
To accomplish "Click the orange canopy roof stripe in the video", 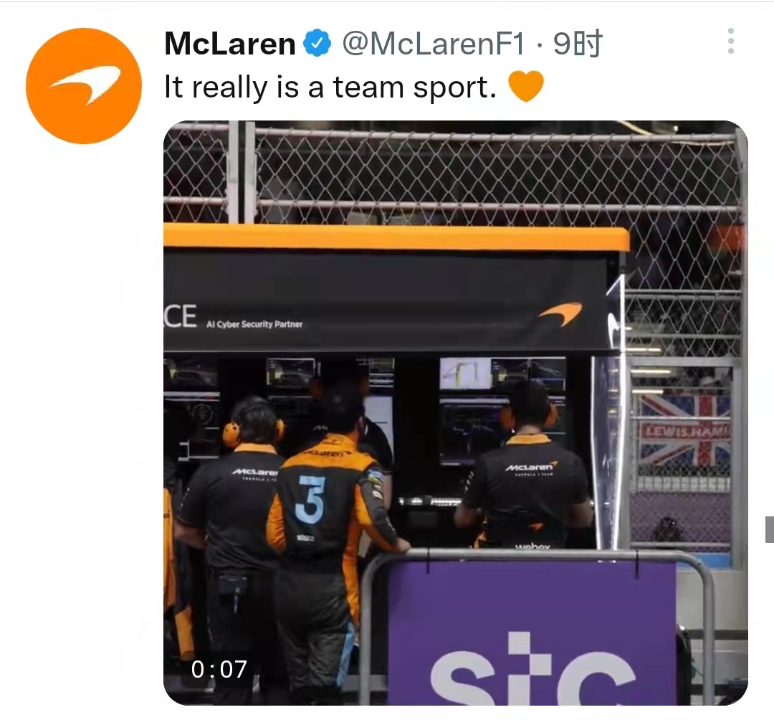I will point(396,237).
